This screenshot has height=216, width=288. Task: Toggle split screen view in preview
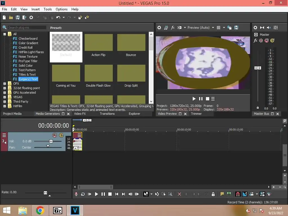(179, 28)
